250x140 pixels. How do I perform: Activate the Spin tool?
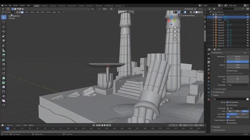[x=4, y=82]
